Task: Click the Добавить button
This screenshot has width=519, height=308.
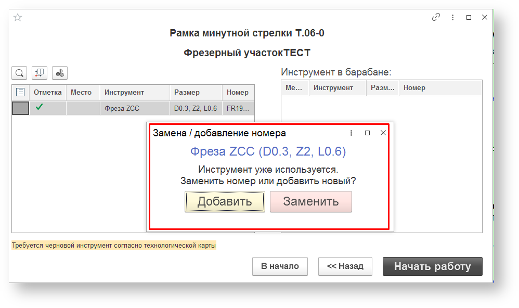Action: (x=225, y=202)
